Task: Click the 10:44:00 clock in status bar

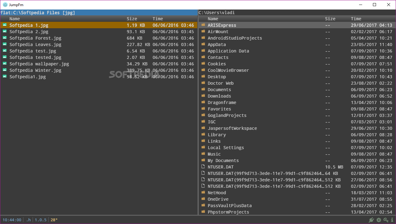Action: (x=12, y=220)
